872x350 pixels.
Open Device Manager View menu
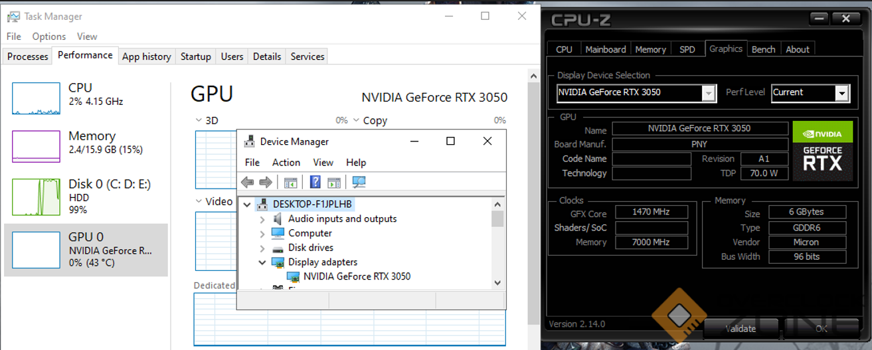[323, 162]
